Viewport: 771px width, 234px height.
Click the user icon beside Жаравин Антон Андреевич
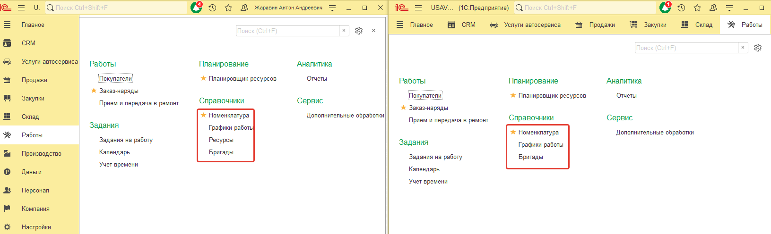[244, 8]
